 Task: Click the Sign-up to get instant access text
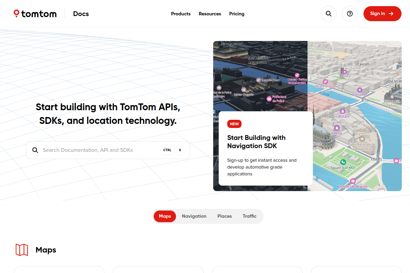pyautogui.click(x=262, y=167)
